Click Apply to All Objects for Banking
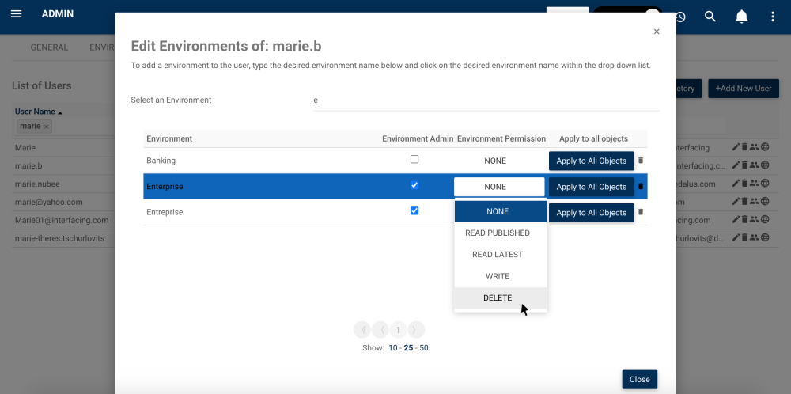 [591, 161]
